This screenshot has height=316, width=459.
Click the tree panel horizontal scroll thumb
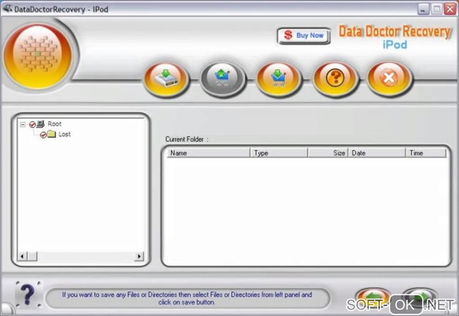coord(32,256)
